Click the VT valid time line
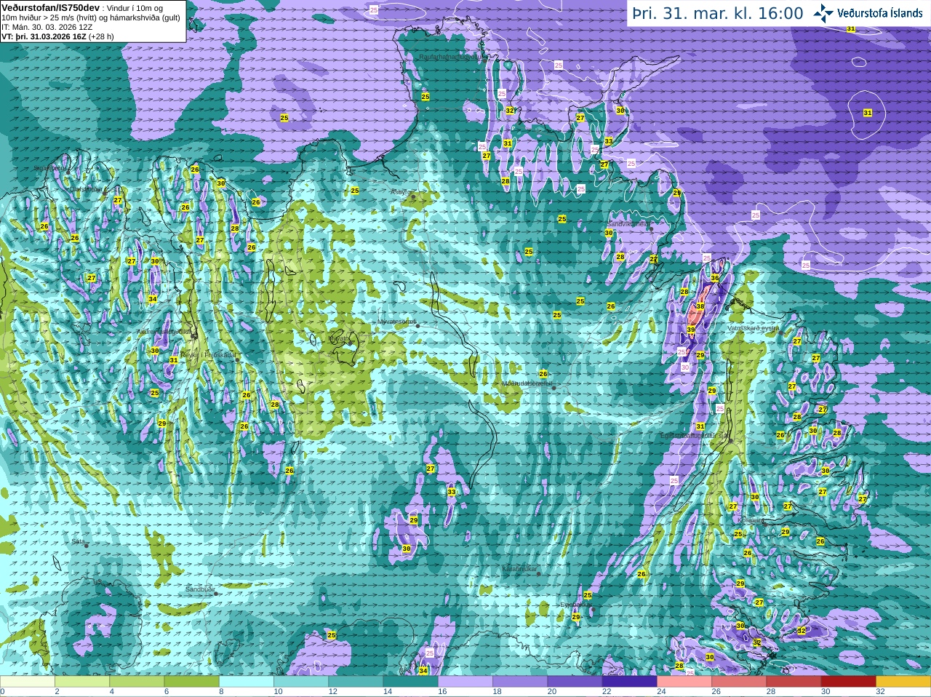 [58, 36]
